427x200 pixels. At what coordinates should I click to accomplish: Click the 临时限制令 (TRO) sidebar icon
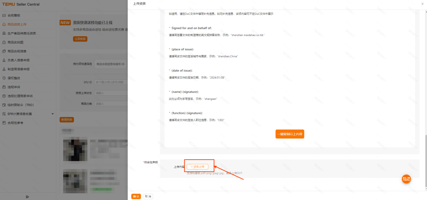click(4, 105)
